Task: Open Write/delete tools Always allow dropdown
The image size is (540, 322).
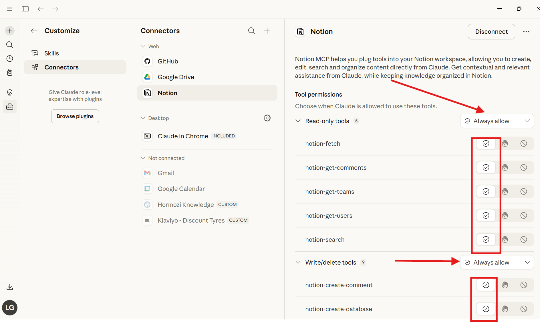Action: click(x=497, y=263)
